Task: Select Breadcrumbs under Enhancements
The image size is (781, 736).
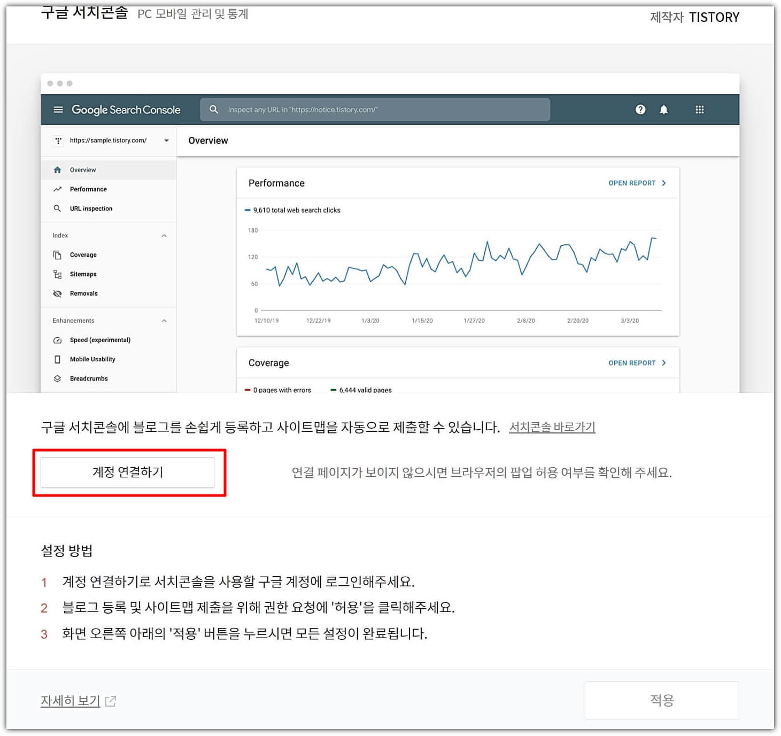Action: 89,378
